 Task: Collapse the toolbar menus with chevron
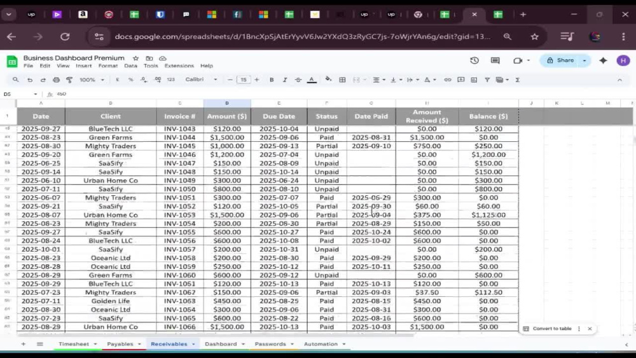(619, 80)
